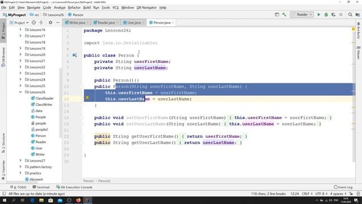Click the stop execution icon
The width and height of the screenshot is (362, 204).
(x=341, y=15)
